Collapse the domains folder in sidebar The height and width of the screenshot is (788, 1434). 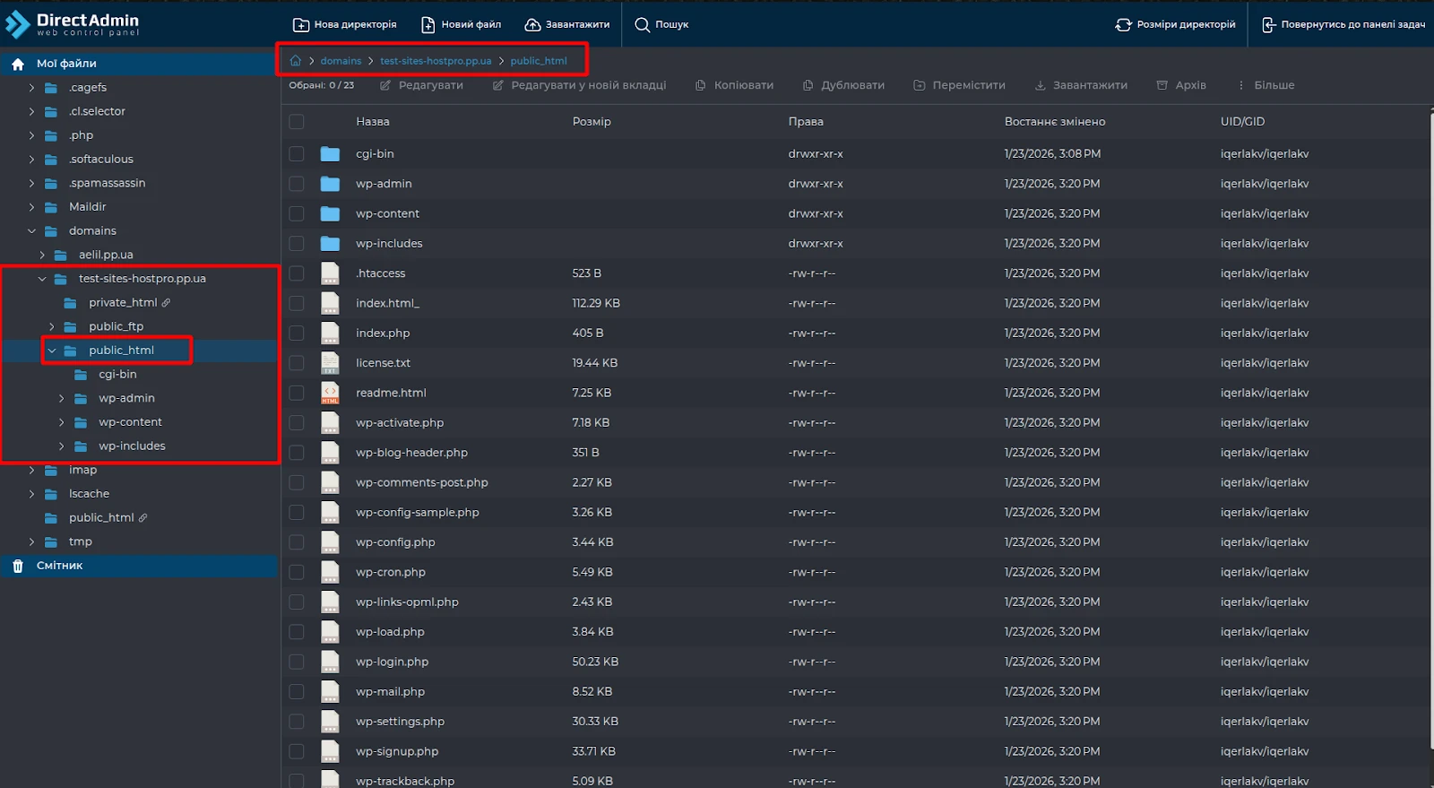[x=31, y=231]
